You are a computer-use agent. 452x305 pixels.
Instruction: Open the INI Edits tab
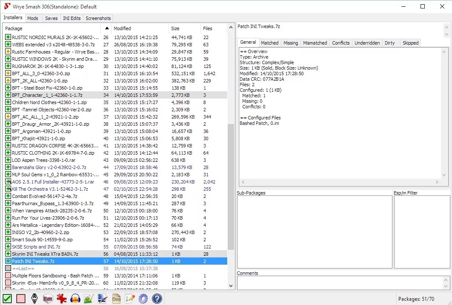click(x=72, y=18)
